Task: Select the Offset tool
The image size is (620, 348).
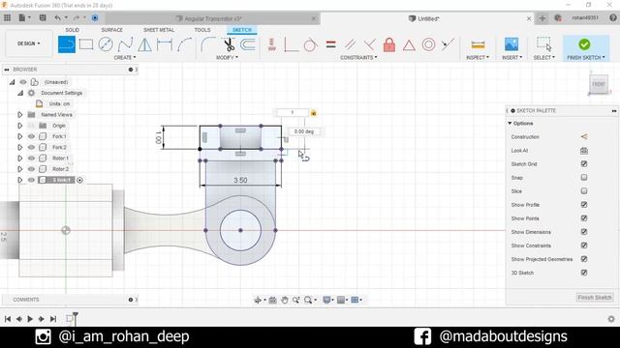Action: pos(248,44)
